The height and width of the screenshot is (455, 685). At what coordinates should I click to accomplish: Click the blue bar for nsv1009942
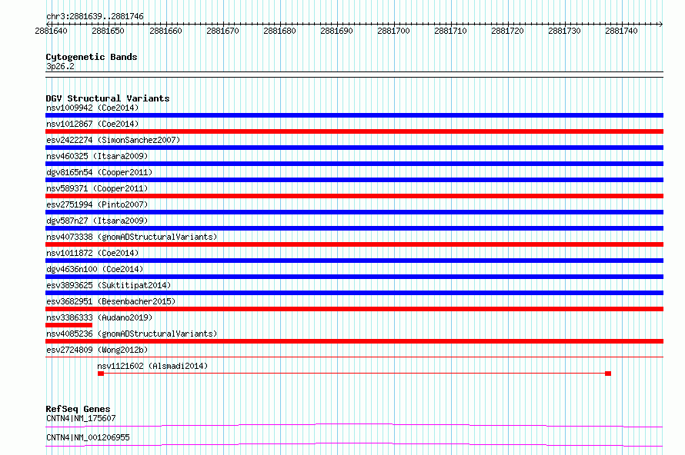click(354, 115)
